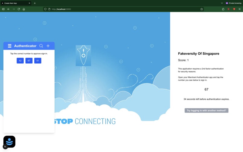Click the red shield extension icon
Screen dimensions: 243x152
(234, 9)
